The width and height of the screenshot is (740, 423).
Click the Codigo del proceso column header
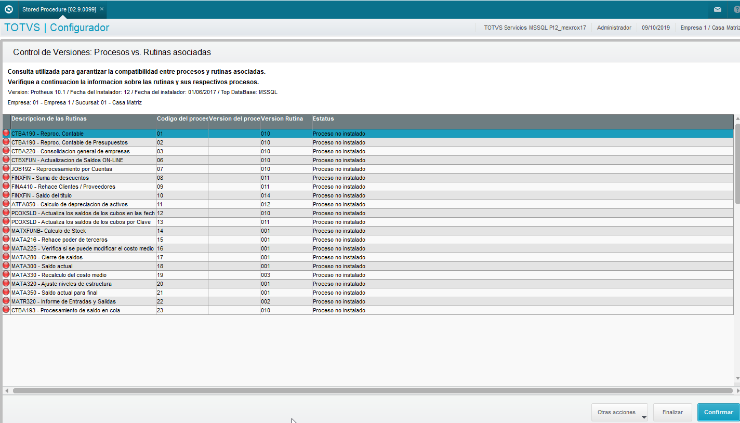pos(182,122)
